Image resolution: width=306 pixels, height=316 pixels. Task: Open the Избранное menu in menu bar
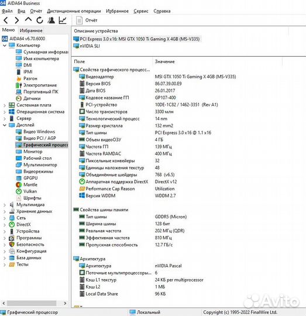click(x=117, y=11)
